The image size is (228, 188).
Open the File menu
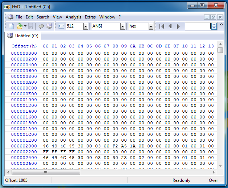[19, 17]
